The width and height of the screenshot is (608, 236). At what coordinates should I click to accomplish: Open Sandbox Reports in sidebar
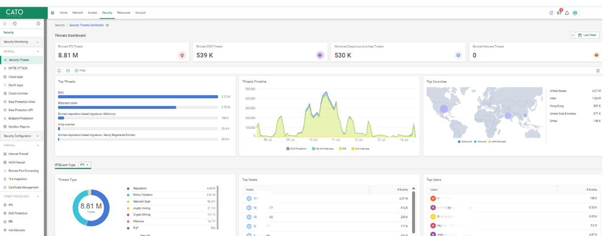click(19, 126)
